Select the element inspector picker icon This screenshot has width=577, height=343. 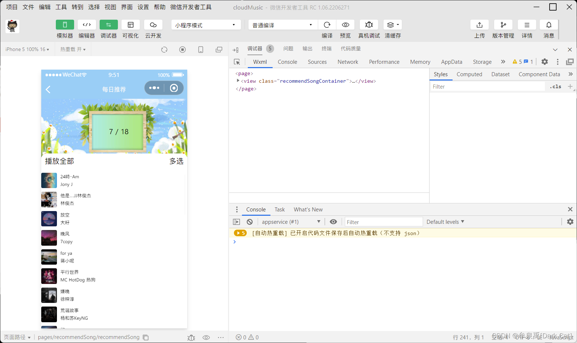(x=237, y=62)
